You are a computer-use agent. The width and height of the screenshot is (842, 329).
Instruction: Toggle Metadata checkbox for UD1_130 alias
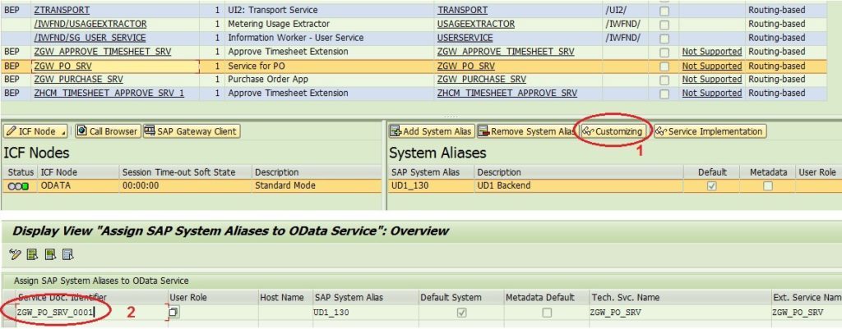(x=768, y=186)
